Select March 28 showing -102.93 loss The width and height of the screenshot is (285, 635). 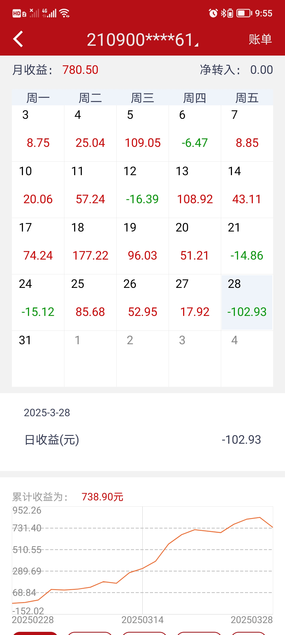(247, 302)
